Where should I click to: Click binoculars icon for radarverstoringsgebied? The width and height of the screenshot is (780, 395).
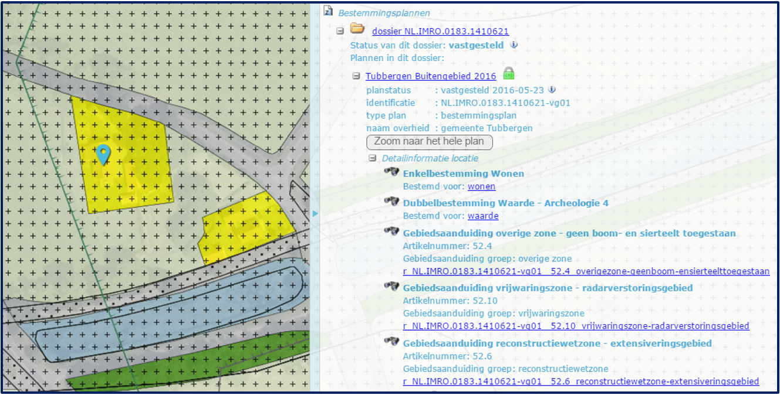(x=391, y=286)
